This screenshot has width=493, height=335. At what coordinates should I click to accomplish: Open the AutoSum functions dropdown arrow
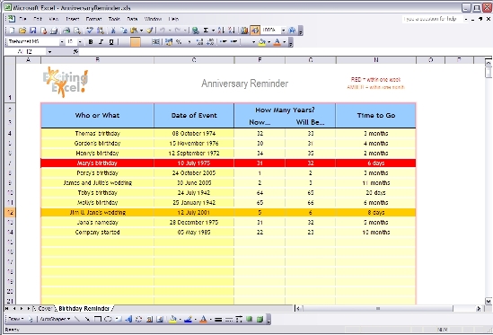(x=213, y=31)
